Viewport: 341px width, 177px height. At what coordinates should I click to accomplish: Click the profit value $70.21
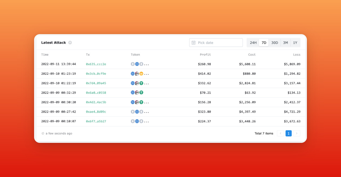pos(205,92)
